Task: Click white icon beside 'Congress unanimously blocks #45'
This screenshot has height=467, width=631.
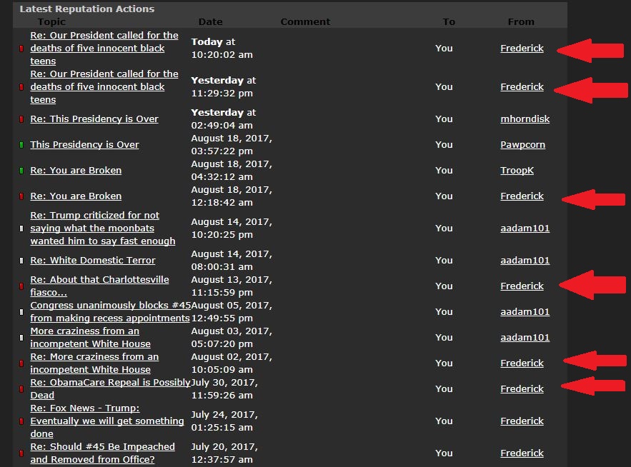Action: pos(21,312)
